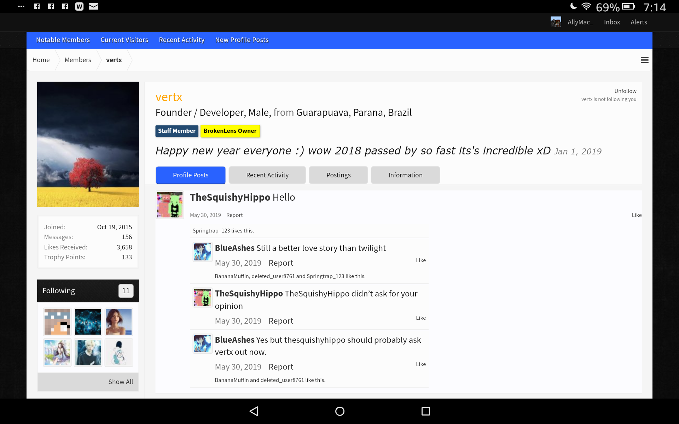Switch to the Recent Activity profile tab
Image resolution: width=679 pixels, height=424 pixels.
(x=267, y=175)
